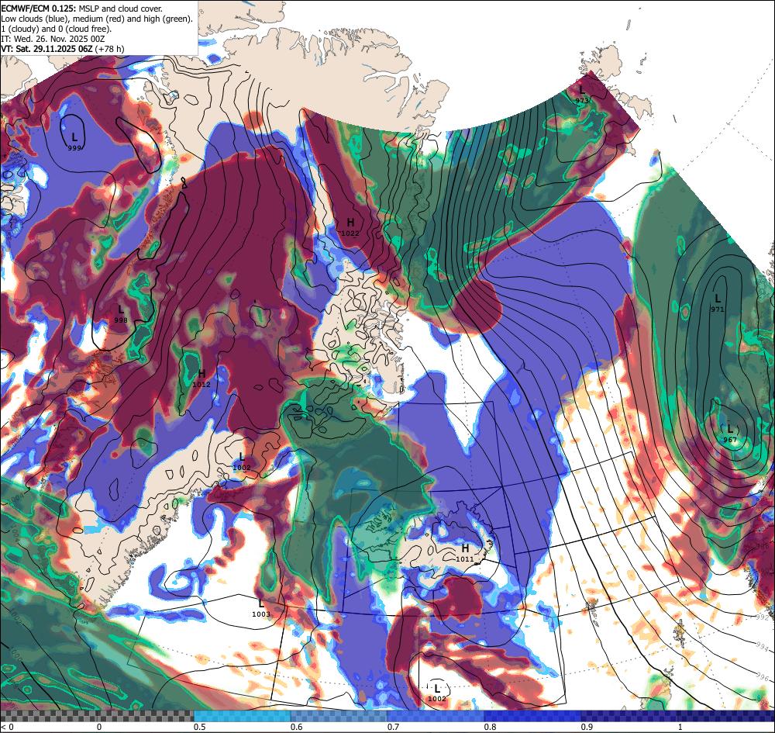
Task: Click the '0.7' color scale label
Action: pos(394,727)
